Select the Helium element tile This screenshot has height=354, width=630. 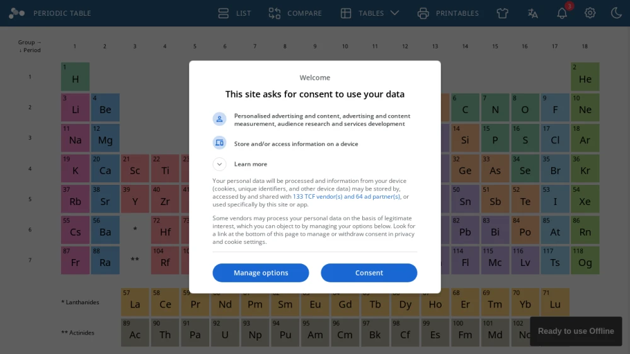tap(585, 76)
